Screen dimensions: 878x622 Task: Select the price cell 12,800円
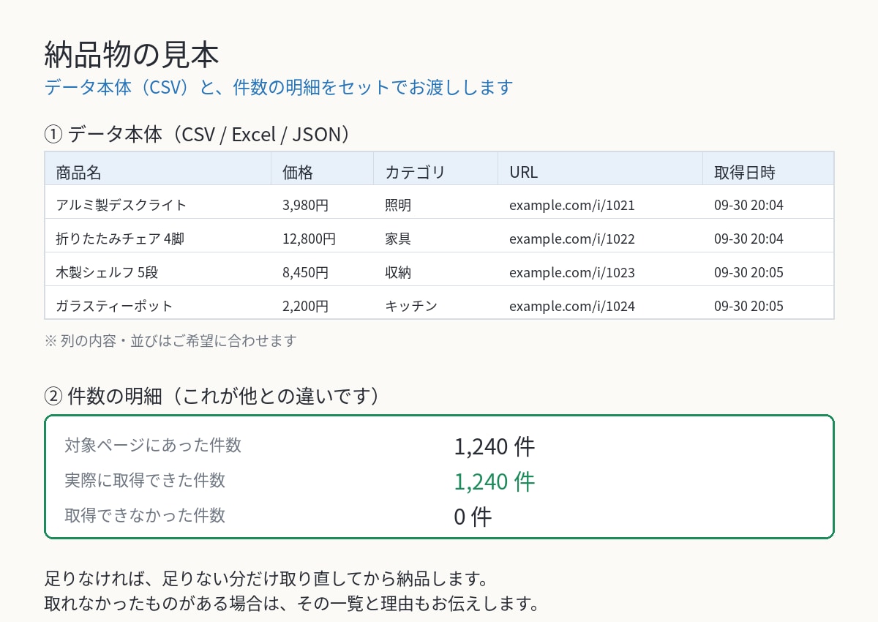(309, 239)
